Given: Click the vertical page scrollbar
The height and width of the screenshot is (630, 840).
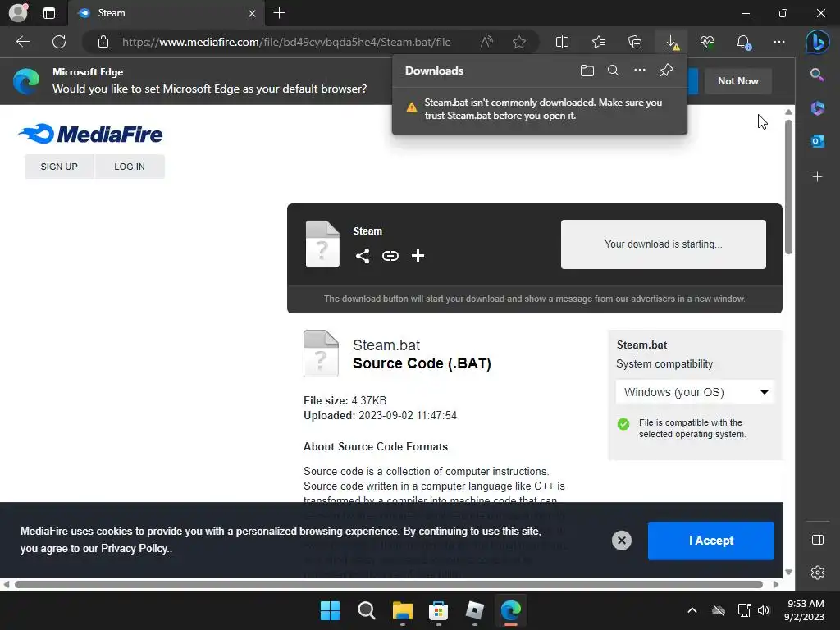Looking at the screenshot, I should [788, 185].
